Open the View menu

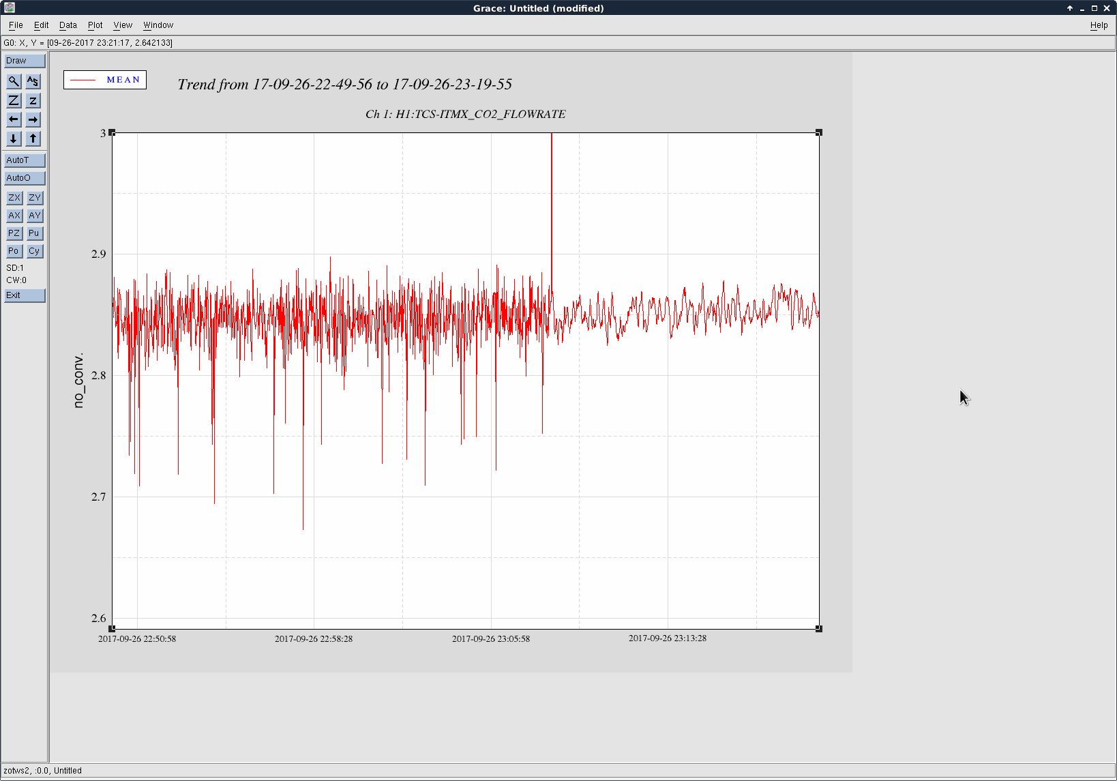(123, 25)
